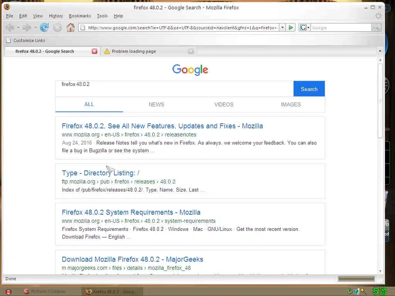Click the Forward navigation arrow
The width and height of the screenshot is (395, 296).
(27, 27)
